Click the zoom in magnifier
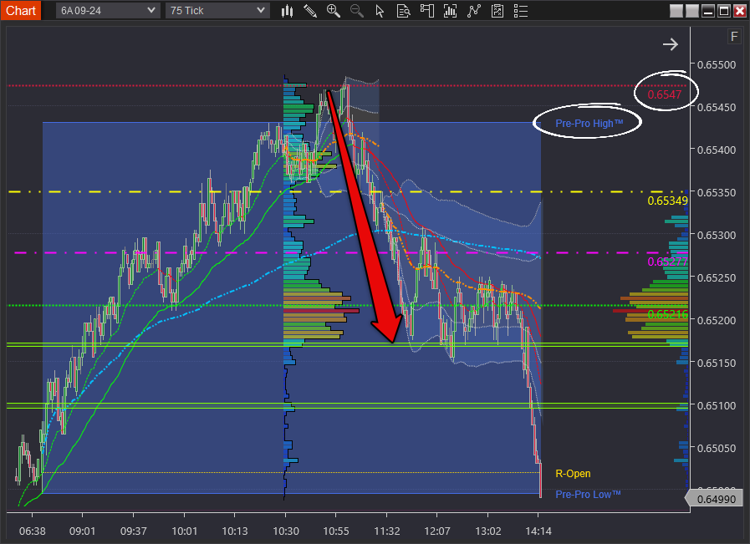This screenshot has width=750, height=544. 334,11
